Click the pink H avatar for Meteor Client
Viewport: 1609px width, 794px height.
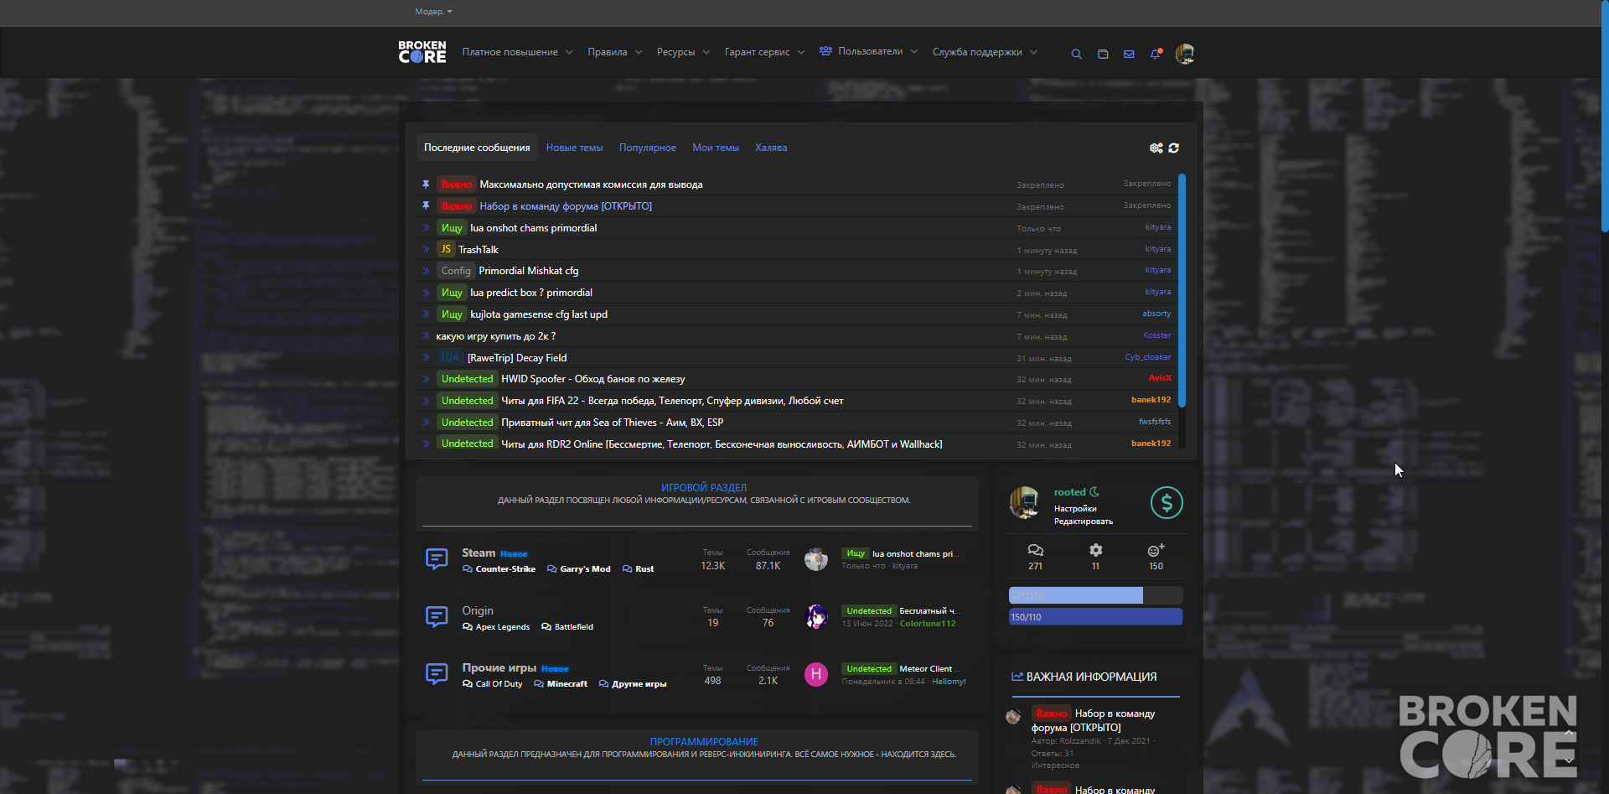pos(816,674)
